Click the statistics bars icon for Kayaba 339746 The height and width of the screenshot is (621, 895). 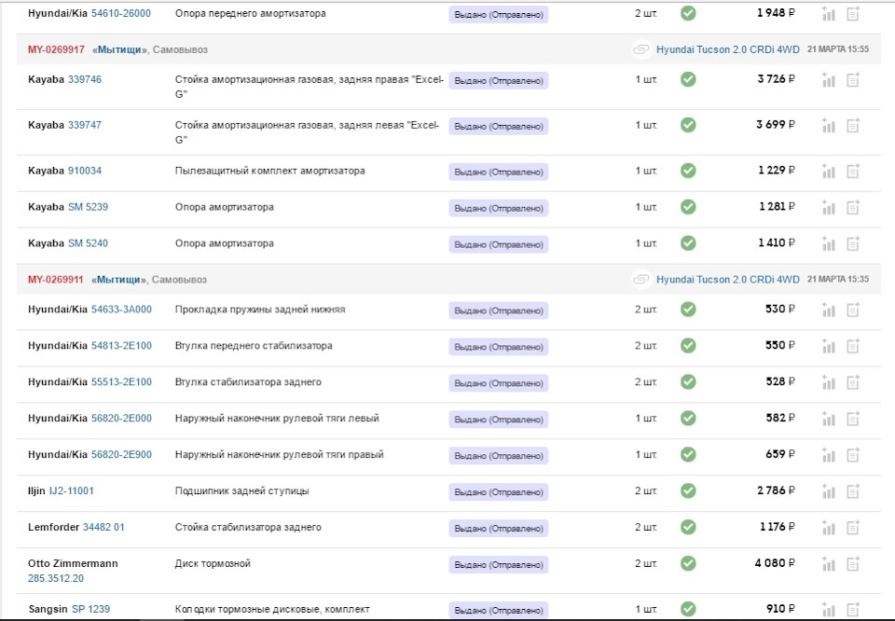pos(828,80)
